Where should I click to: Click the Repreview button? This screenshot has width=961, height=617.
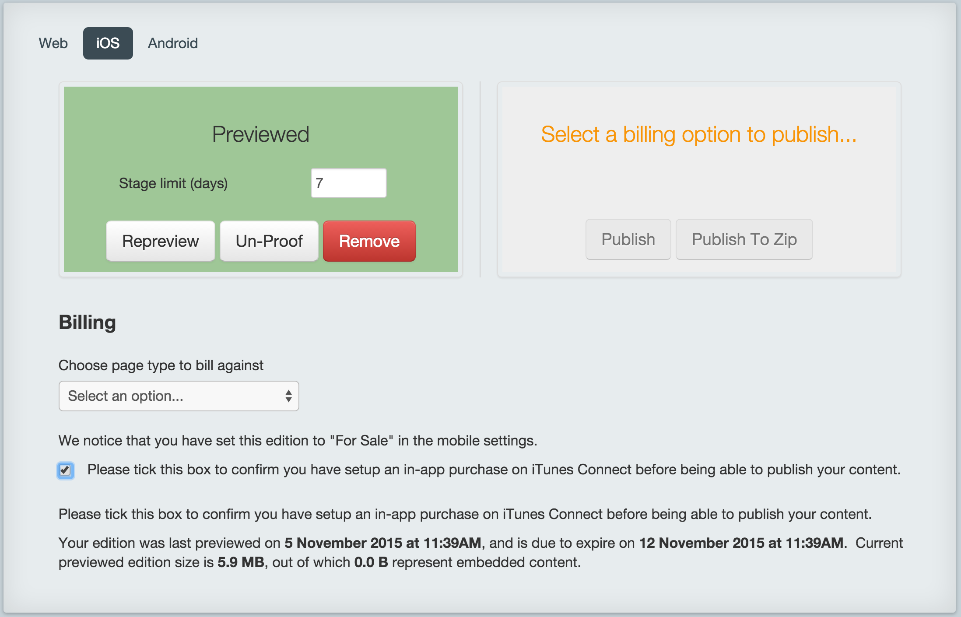click(161, 241)
